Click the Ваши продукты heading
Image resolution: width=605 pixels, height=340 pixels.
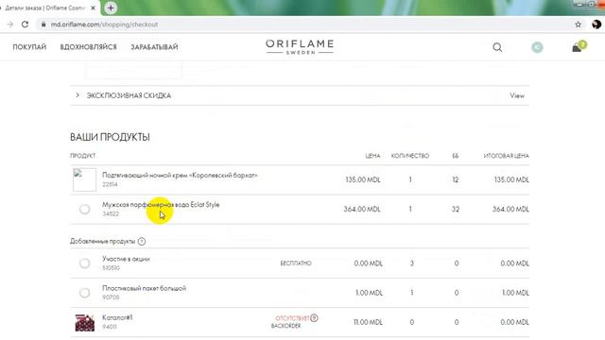(110, 137)
